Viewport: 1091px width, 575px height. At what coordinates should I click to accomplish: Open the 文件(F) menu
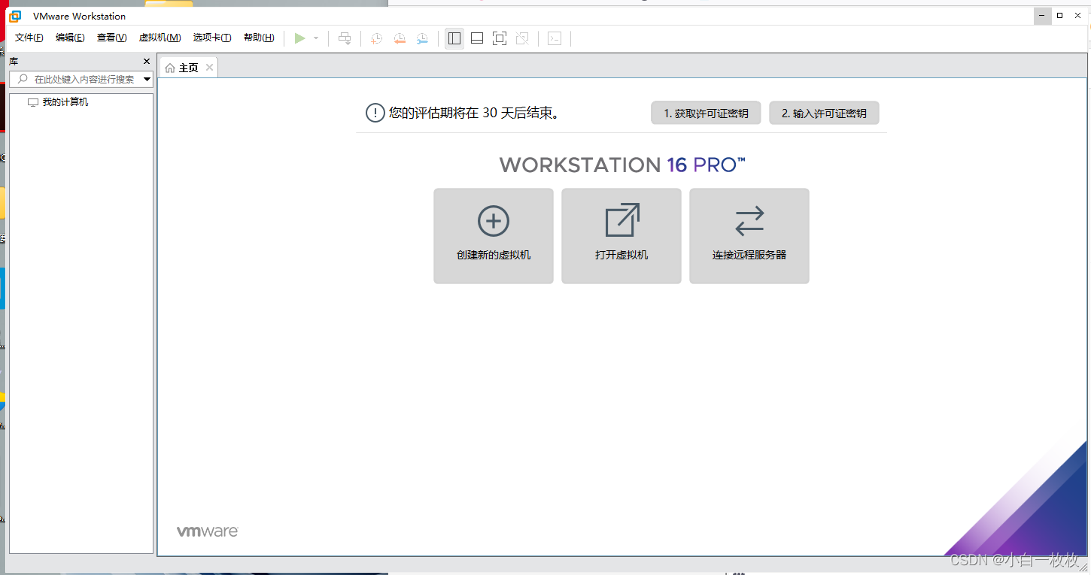point(29,38)
